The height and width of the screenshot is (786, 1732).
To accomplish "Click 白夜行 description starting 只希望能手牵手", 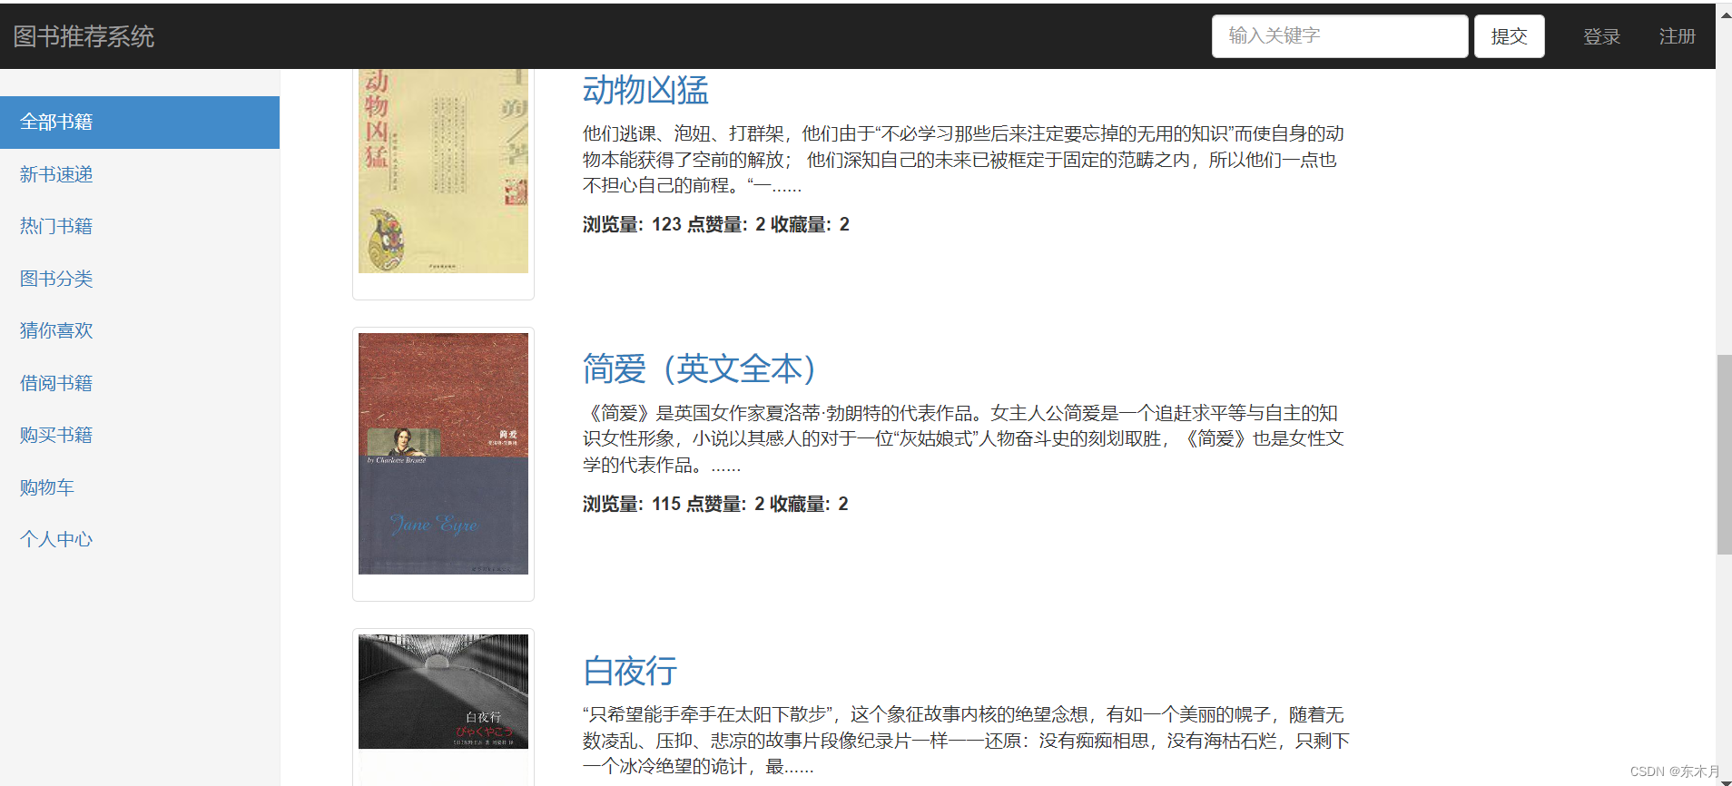I will tap(966, 741).
